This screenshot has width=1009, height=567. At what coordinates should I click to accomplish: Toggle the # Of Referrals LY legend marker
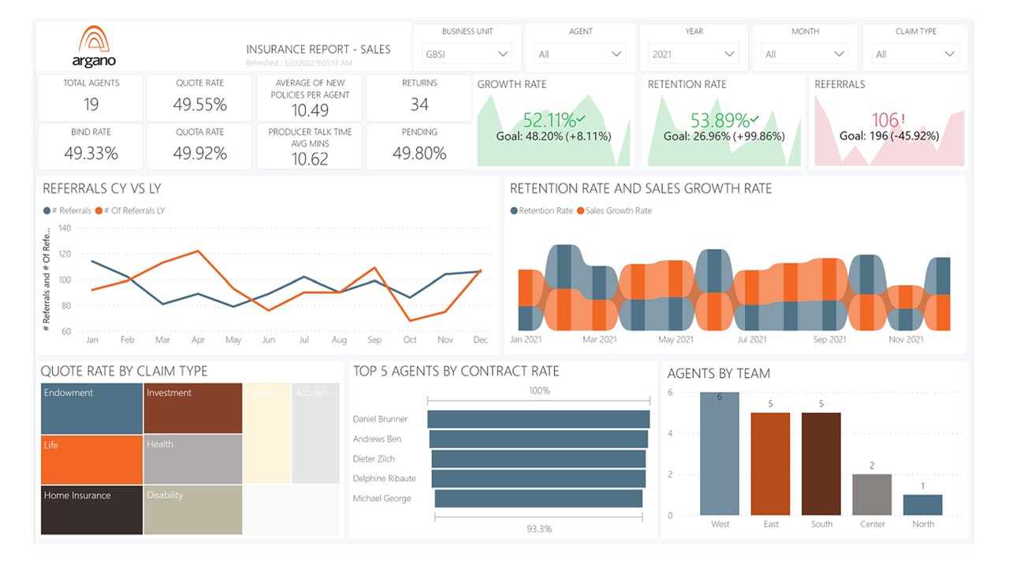99,211
